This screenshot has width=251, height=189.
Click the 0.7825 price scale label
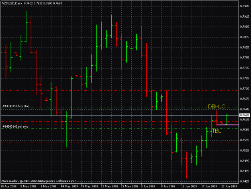click(x=245, y=48)
